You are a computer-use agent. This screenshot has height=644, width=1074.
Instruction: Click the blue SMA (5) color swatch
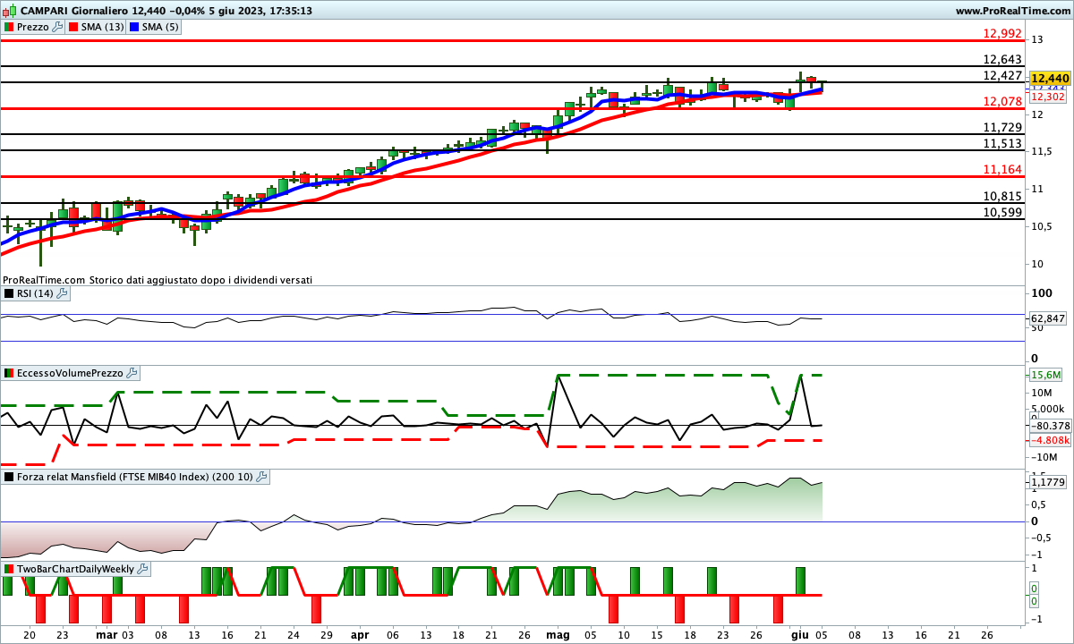coord(135,27)
